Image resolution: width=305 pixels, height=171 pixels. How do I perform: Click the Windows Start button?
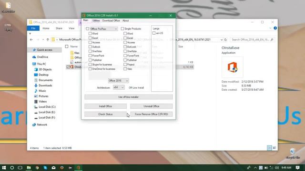(x=4, y=168)
